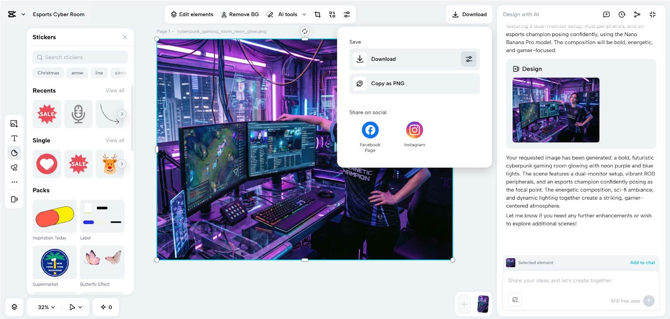Screen dimensions: 670x319
Task: Select the Stickers shape icon in sidebar
Action: (x=14, y=153)
